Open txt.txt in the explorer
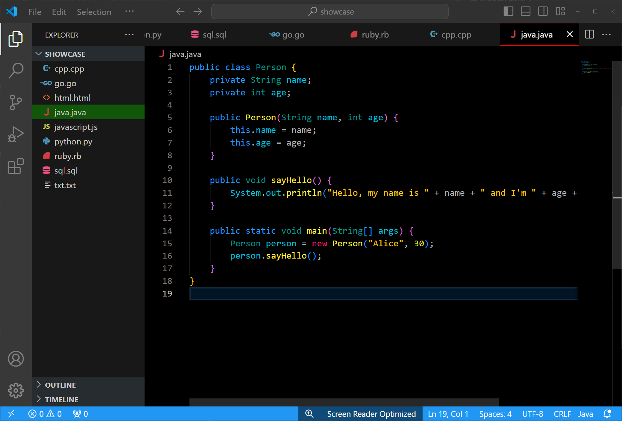Image resolution: width=622 pixels, height=421 pixels. [88, 185]
